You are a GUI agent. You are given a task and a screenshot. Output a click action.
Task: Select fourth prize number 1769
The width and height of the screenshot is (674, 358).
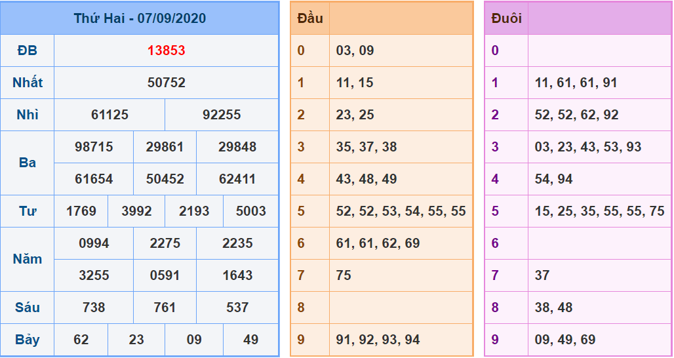click(x=81, y=211)
